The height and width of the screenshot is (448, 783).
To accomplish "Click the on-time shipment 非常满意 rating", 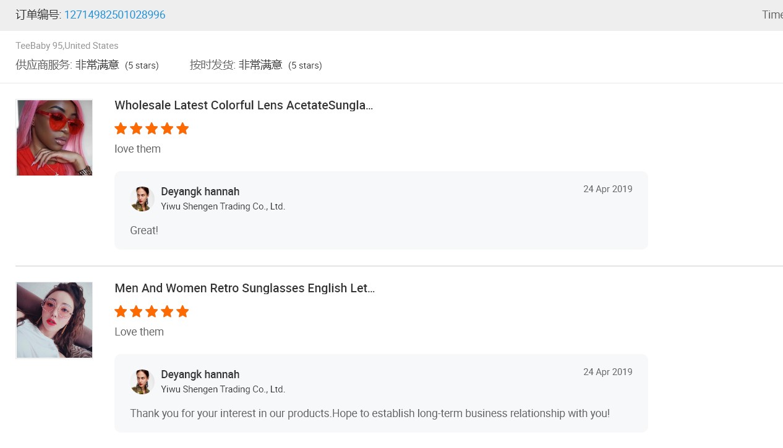I will [260, 65].
